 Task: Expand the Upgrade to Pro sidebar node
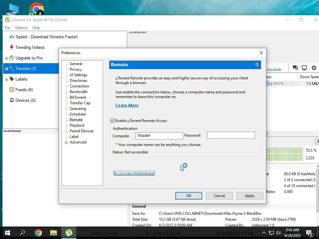(x=7, y=58)
